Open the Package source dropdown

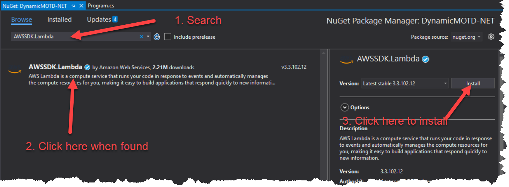point(466,37)
